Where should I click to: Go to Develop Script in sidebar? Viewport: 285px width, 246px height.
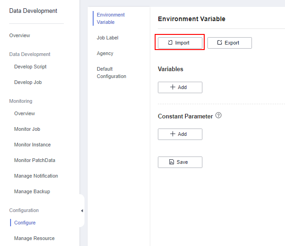(30, 67)
